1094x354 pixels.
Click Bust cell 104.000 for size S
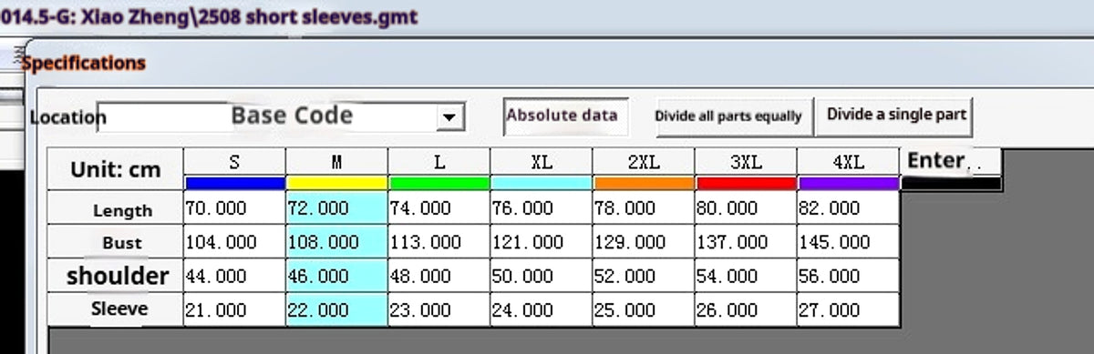[x=234, y=242]
